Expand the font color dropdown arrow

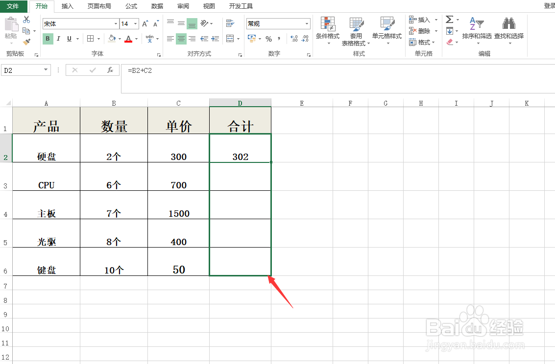(136, 39)
